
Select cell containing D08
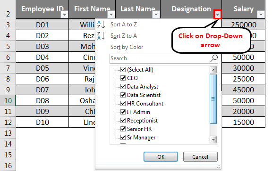(42, 100)
